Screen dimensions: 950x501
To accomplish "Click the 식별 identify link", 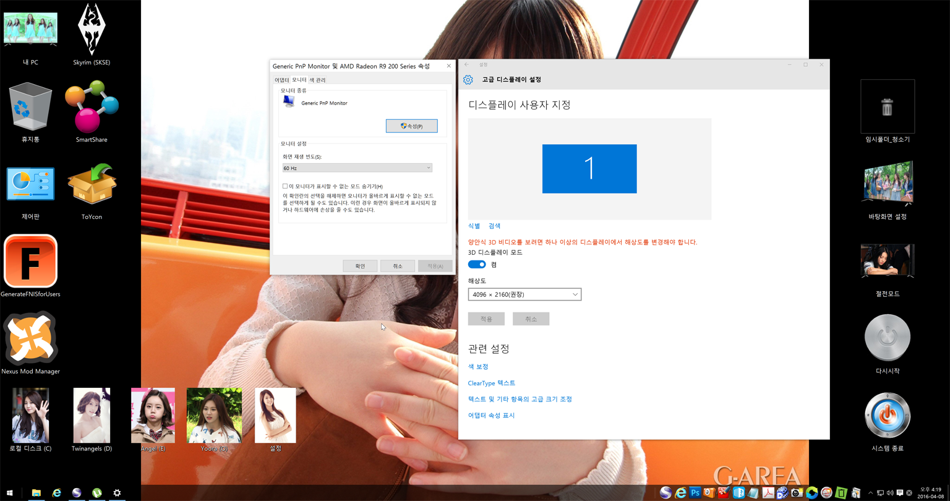I will pyautogui.click(x=474, y=226).
